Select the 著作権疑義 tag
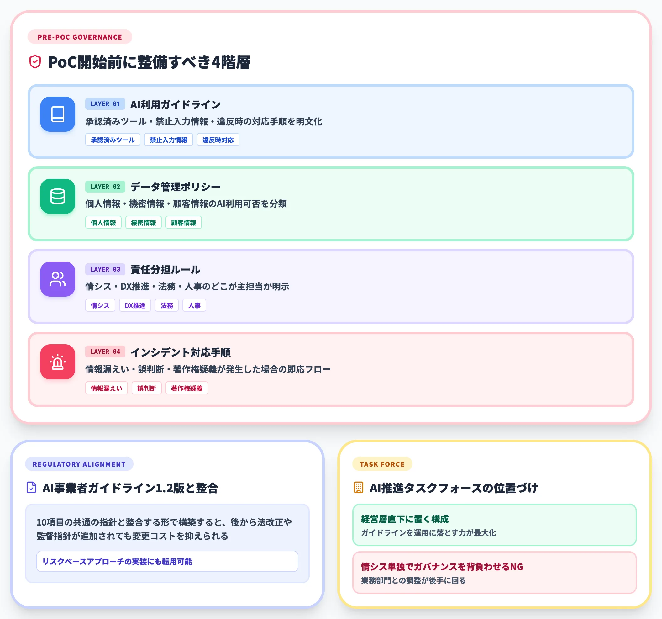This screenshot has height=619, width=662. [x=187, y=388]
